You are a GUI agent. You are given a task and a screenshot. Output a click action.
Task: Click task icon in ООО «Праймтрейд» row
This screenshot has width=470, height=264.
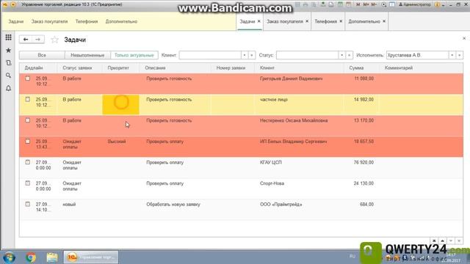click(28, 204)
